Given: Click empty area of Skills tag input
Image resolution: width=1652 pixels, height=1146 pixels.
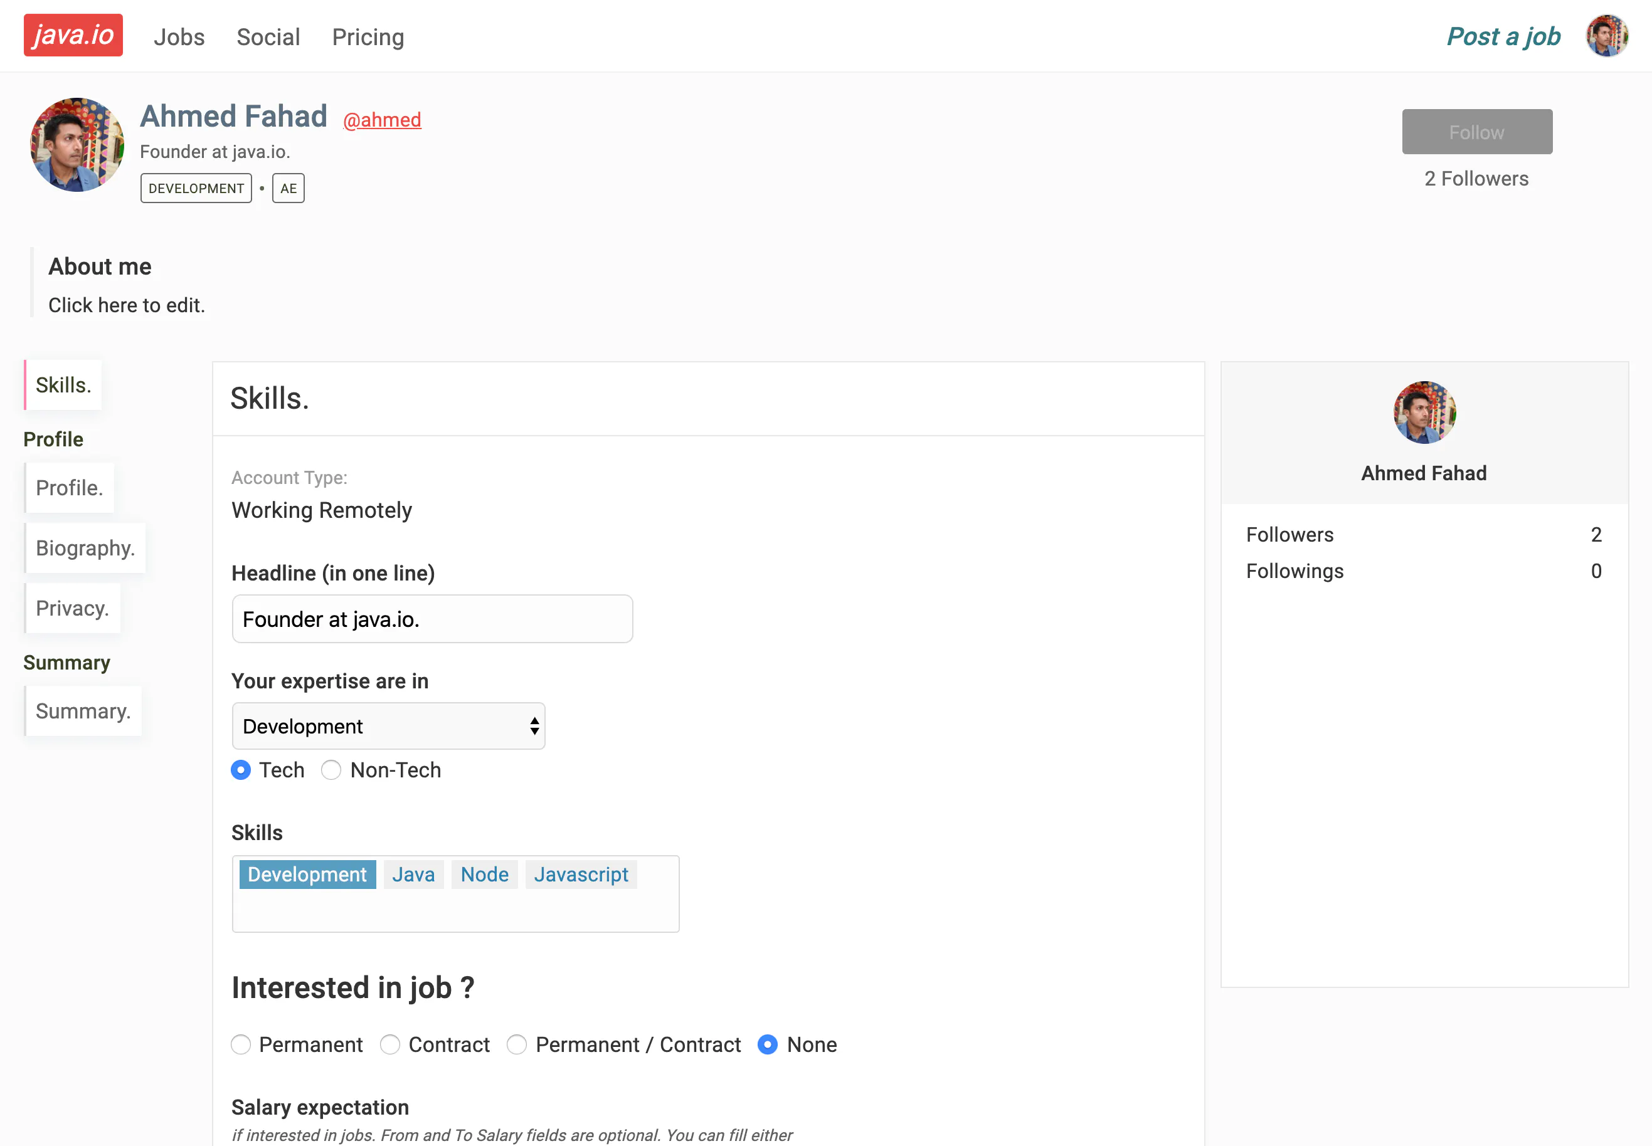Looking at the screenshot, I should (x=455, y=911).
